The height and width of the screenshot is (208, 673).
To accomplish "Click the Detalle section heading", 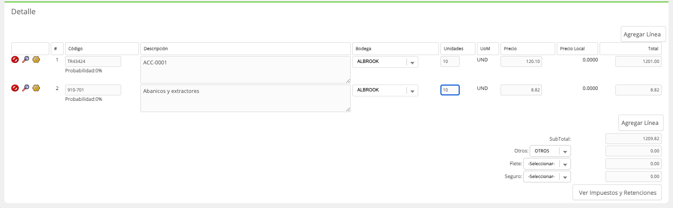I will coord(23,11).
